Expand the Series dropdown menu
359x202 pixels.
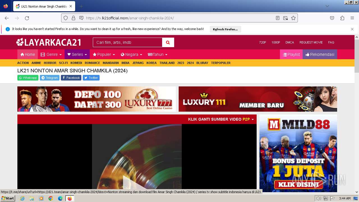pos(77,54)
